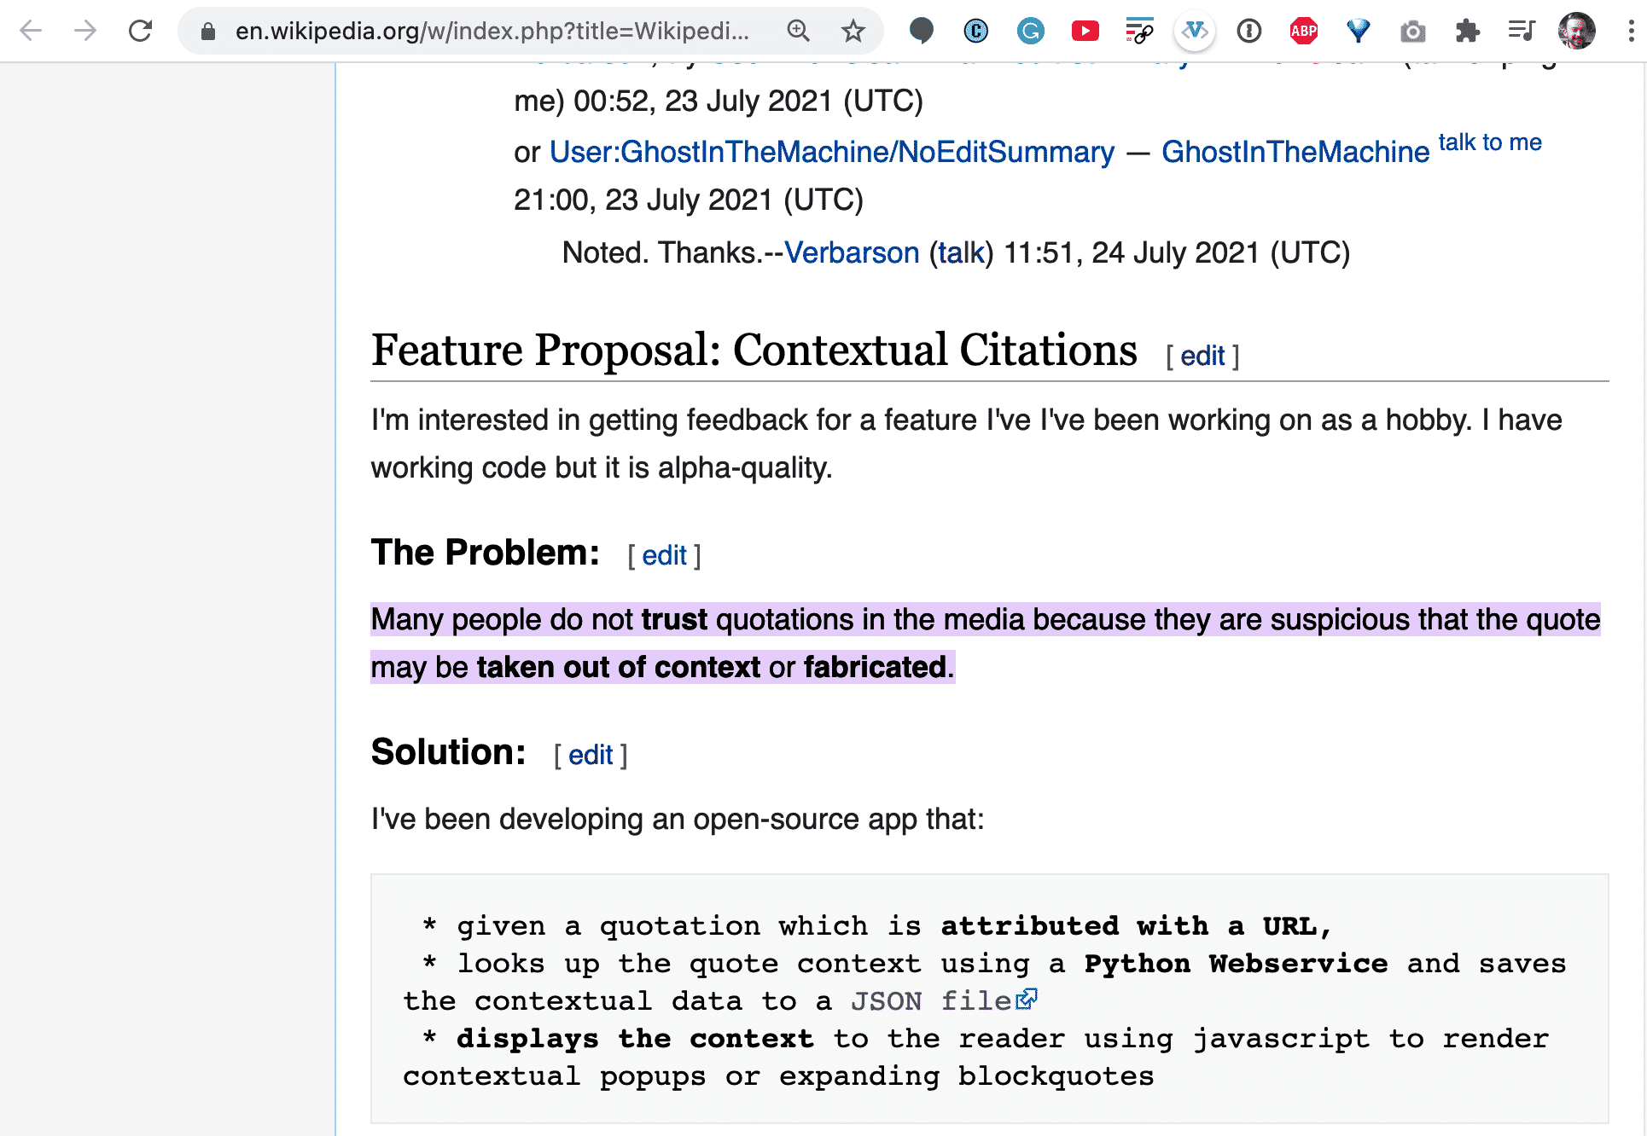
Task: Open Verbarson's talk page
Action: [x=960, y=252]
